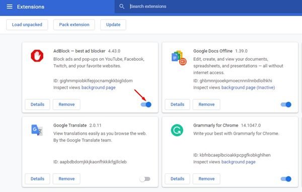Click the Google Docs Offline title

click(x=213, y=51)
